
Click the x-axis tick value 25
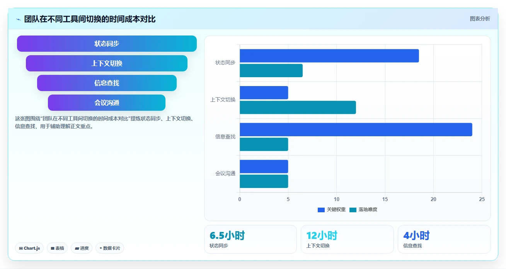point(482,199)
